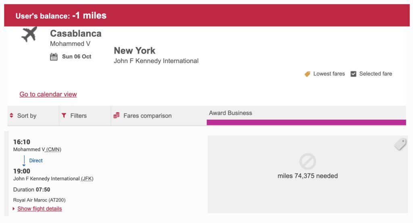Click the airplane icon beside Casablanca
Screen dimensions: 413x223
pyautogui.click(x=29, y=34)
